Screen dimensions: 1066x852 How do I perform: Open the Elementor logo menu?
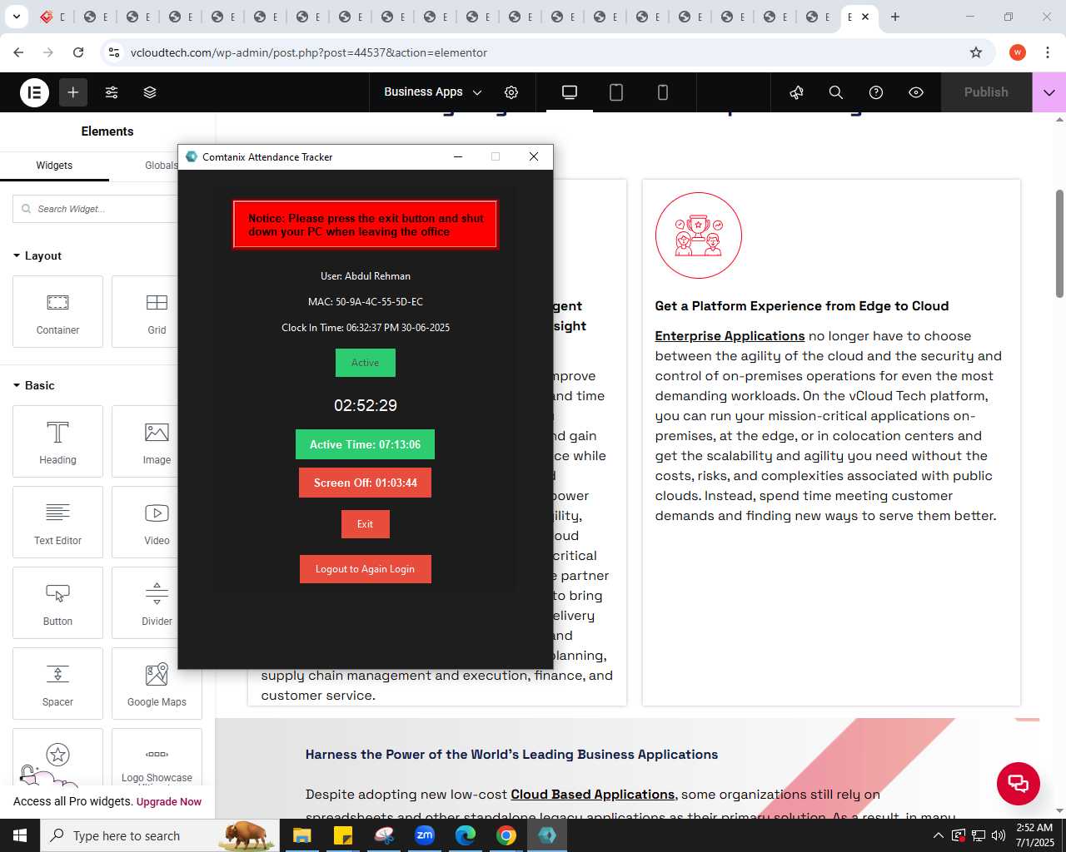coord(34,92)
